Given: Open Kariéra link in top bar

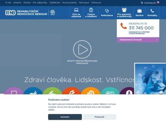Looking at the screenshot, I should (27, 3).
